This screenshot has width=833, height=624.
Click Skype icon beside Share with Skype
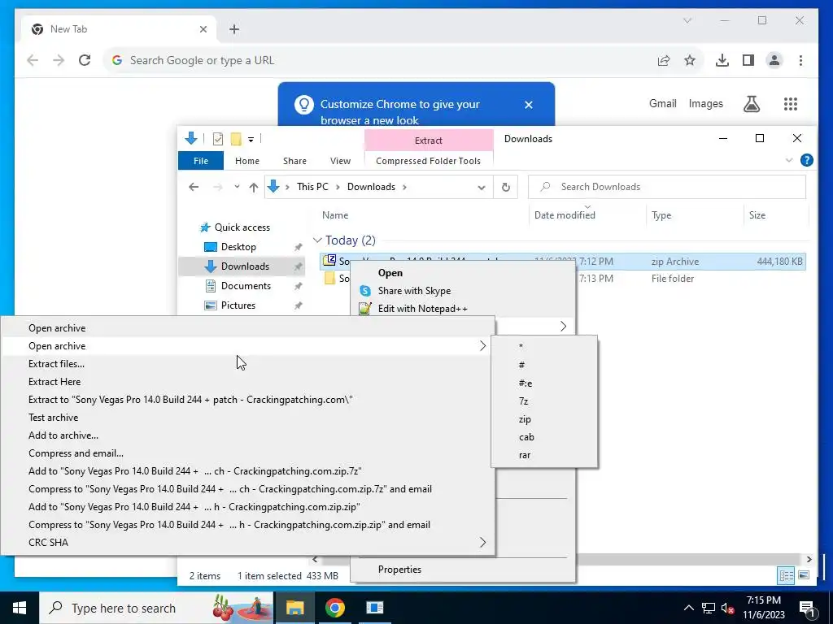pos(365,291)
